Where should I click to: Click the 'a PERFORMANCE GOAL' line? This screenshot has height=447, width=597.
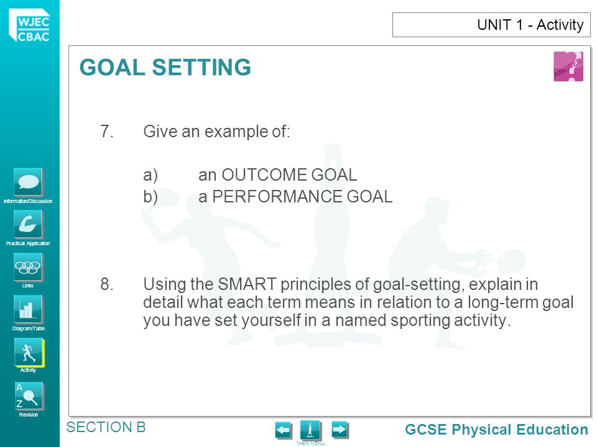295,197
